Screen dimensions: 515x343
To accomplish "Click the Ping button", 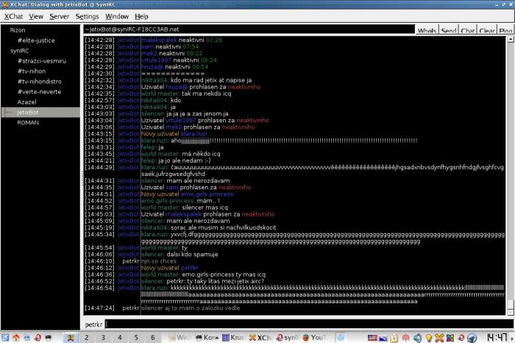I will [x=505, y=30].
